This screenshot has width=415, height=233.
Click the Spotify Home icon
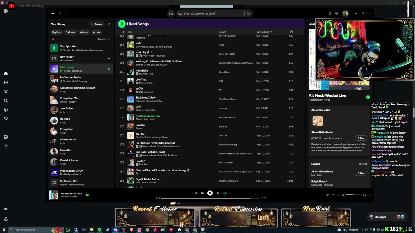(171, 14)
